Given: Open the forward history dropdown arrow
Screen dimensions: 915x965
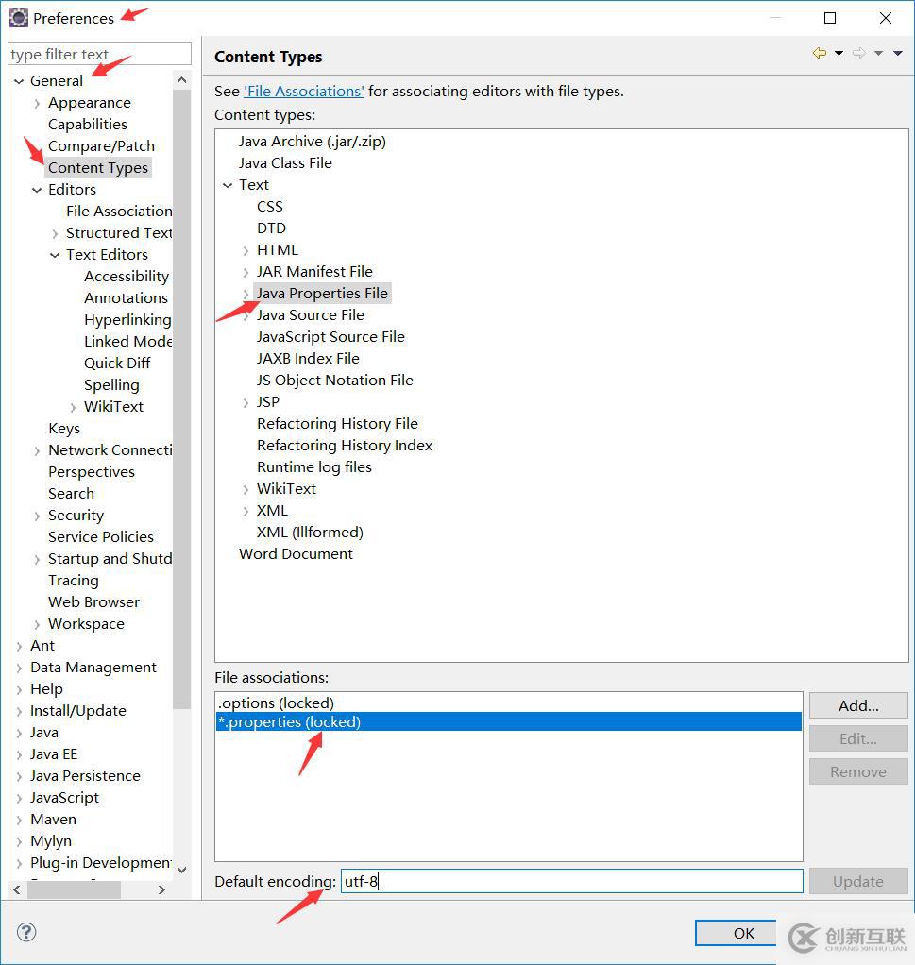Looking at the screenshot, I should tap(879, 54).
